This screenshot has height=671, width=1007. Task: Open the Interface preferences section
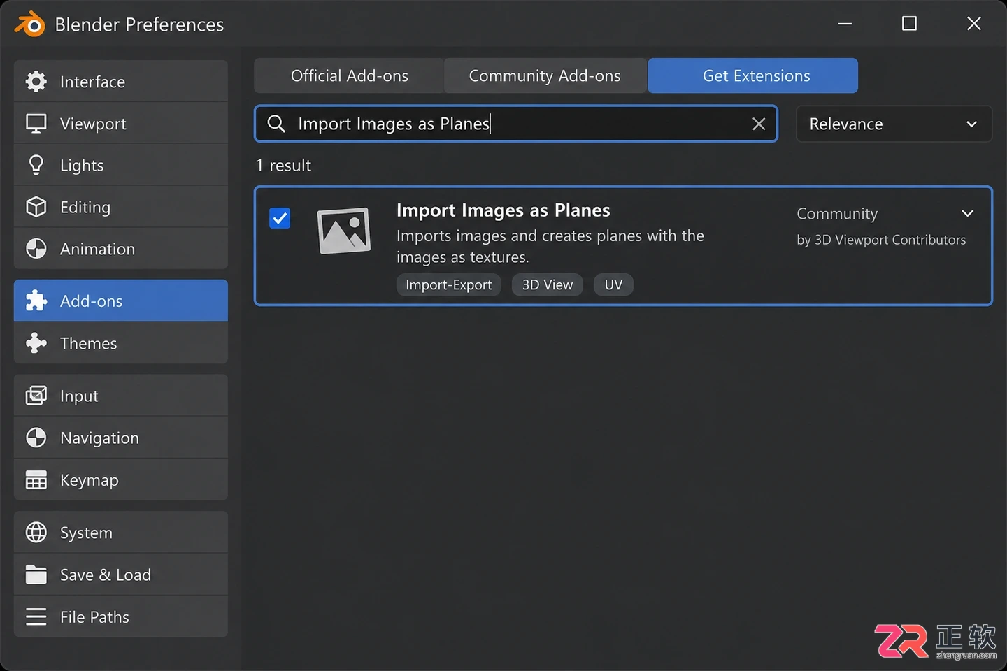(121, 82)
